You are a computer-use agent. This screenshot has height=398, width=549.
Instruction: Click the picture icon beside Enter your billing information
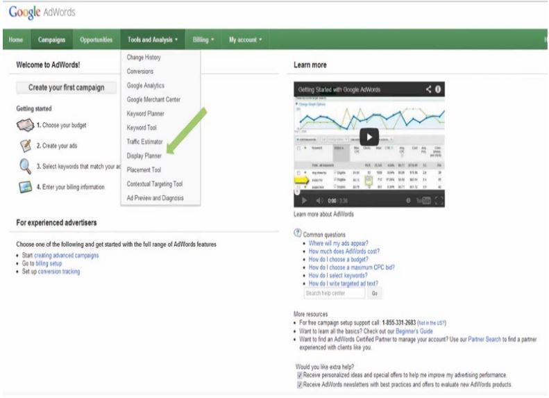25,187
